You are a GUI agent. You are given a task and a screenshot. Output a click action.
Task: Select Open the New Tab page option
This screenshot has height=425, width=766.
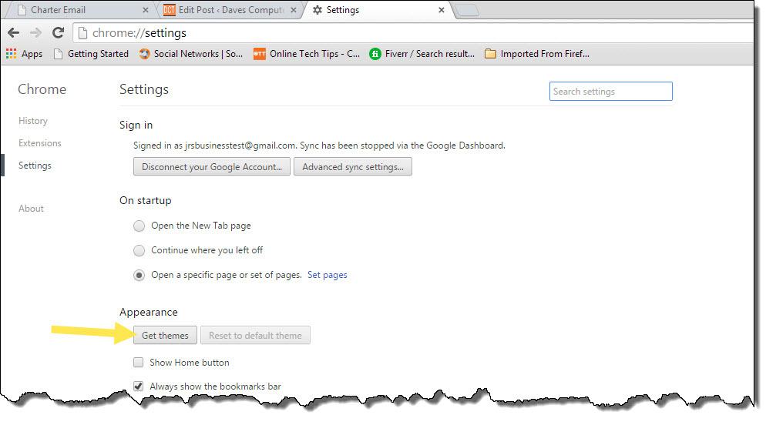[x=139, y=226]
